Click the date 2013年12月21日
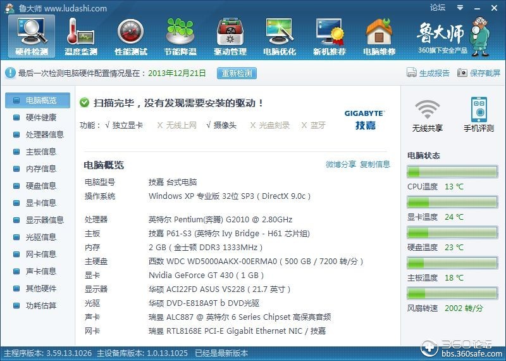The width and height of the screenshot is (506, 361). pos(177,73)
